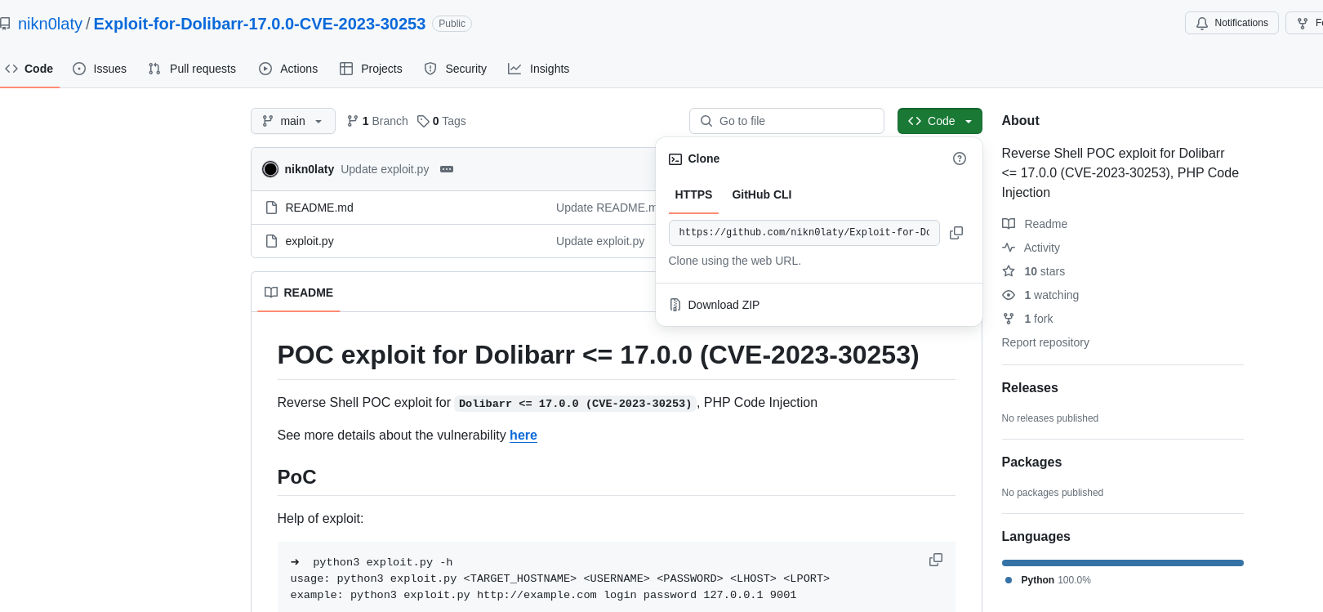Click the magnifier icon in Go to file
Image resolution: width=1323 pixels, height=612 pixels.
706,121
